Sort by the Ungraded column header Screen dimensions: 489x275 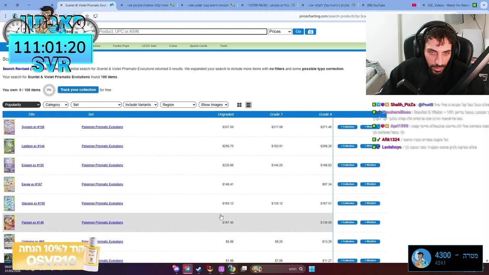click(225, 114)
